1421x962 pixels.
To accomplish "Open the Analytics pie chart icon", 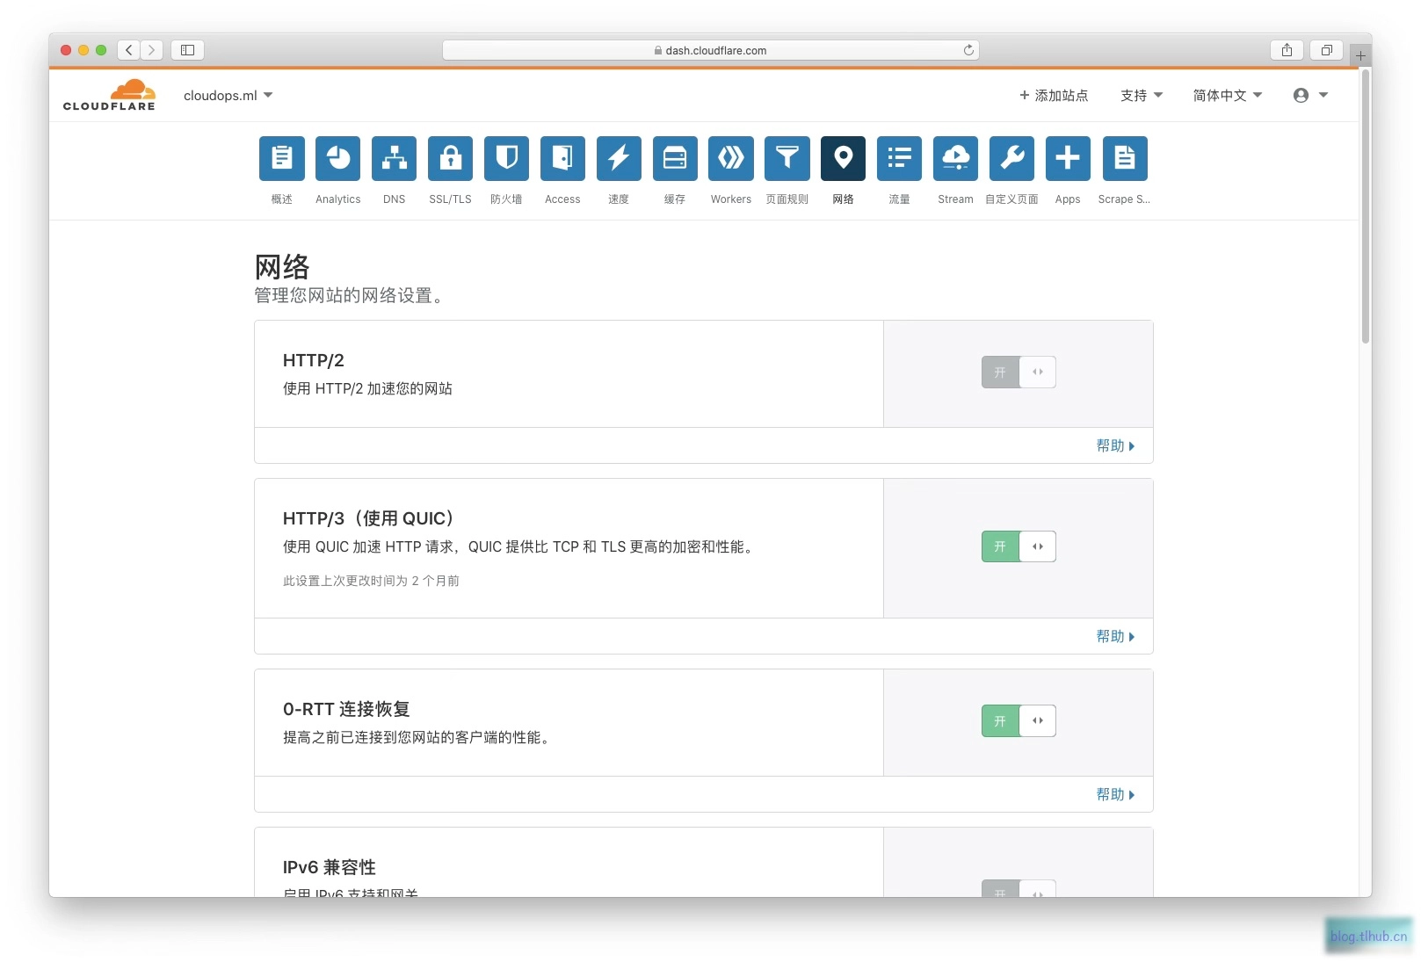I will pyautogui.click(x=337, y=158).
